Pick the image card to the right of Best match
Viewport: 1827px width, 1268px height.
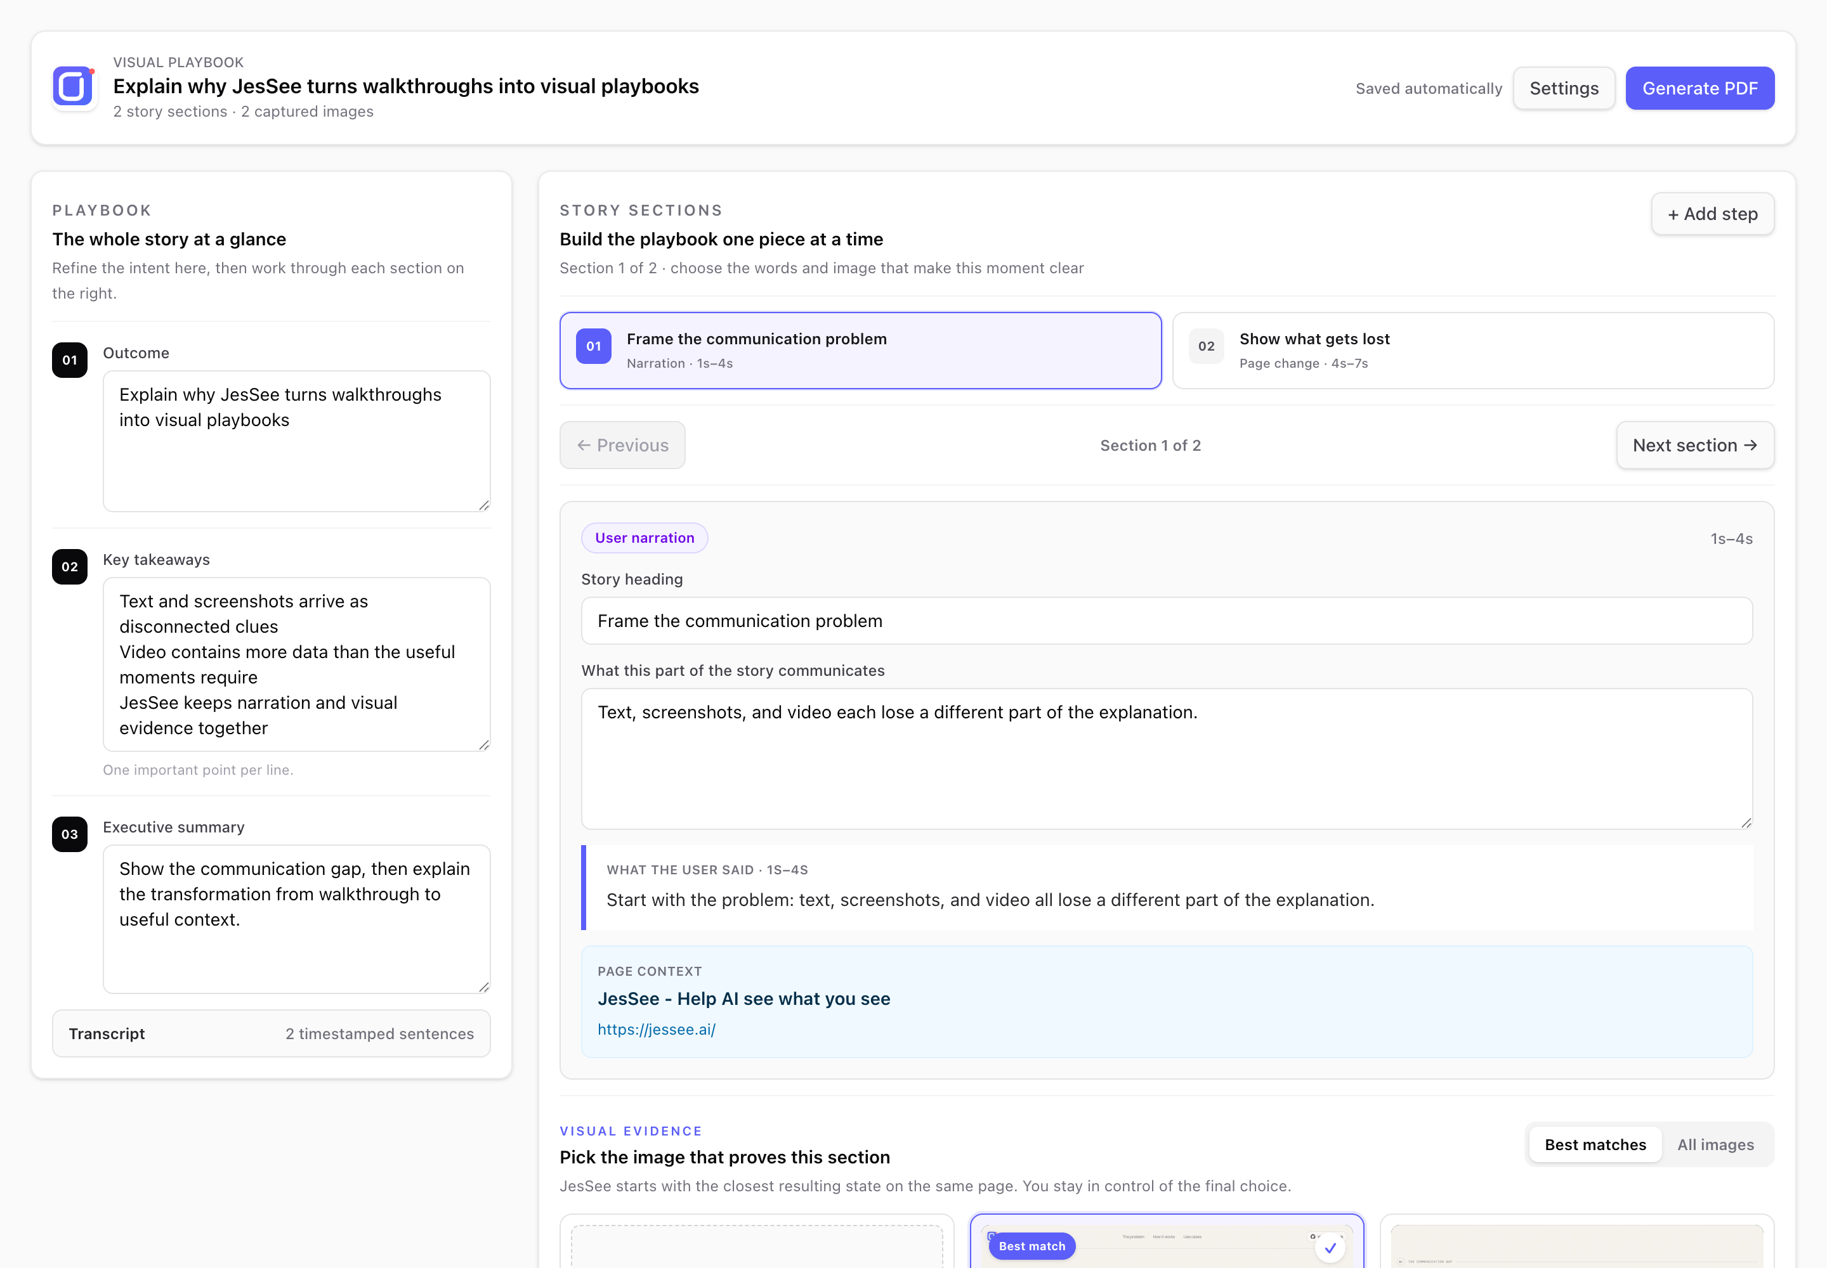click(x=1576, y=1242)
